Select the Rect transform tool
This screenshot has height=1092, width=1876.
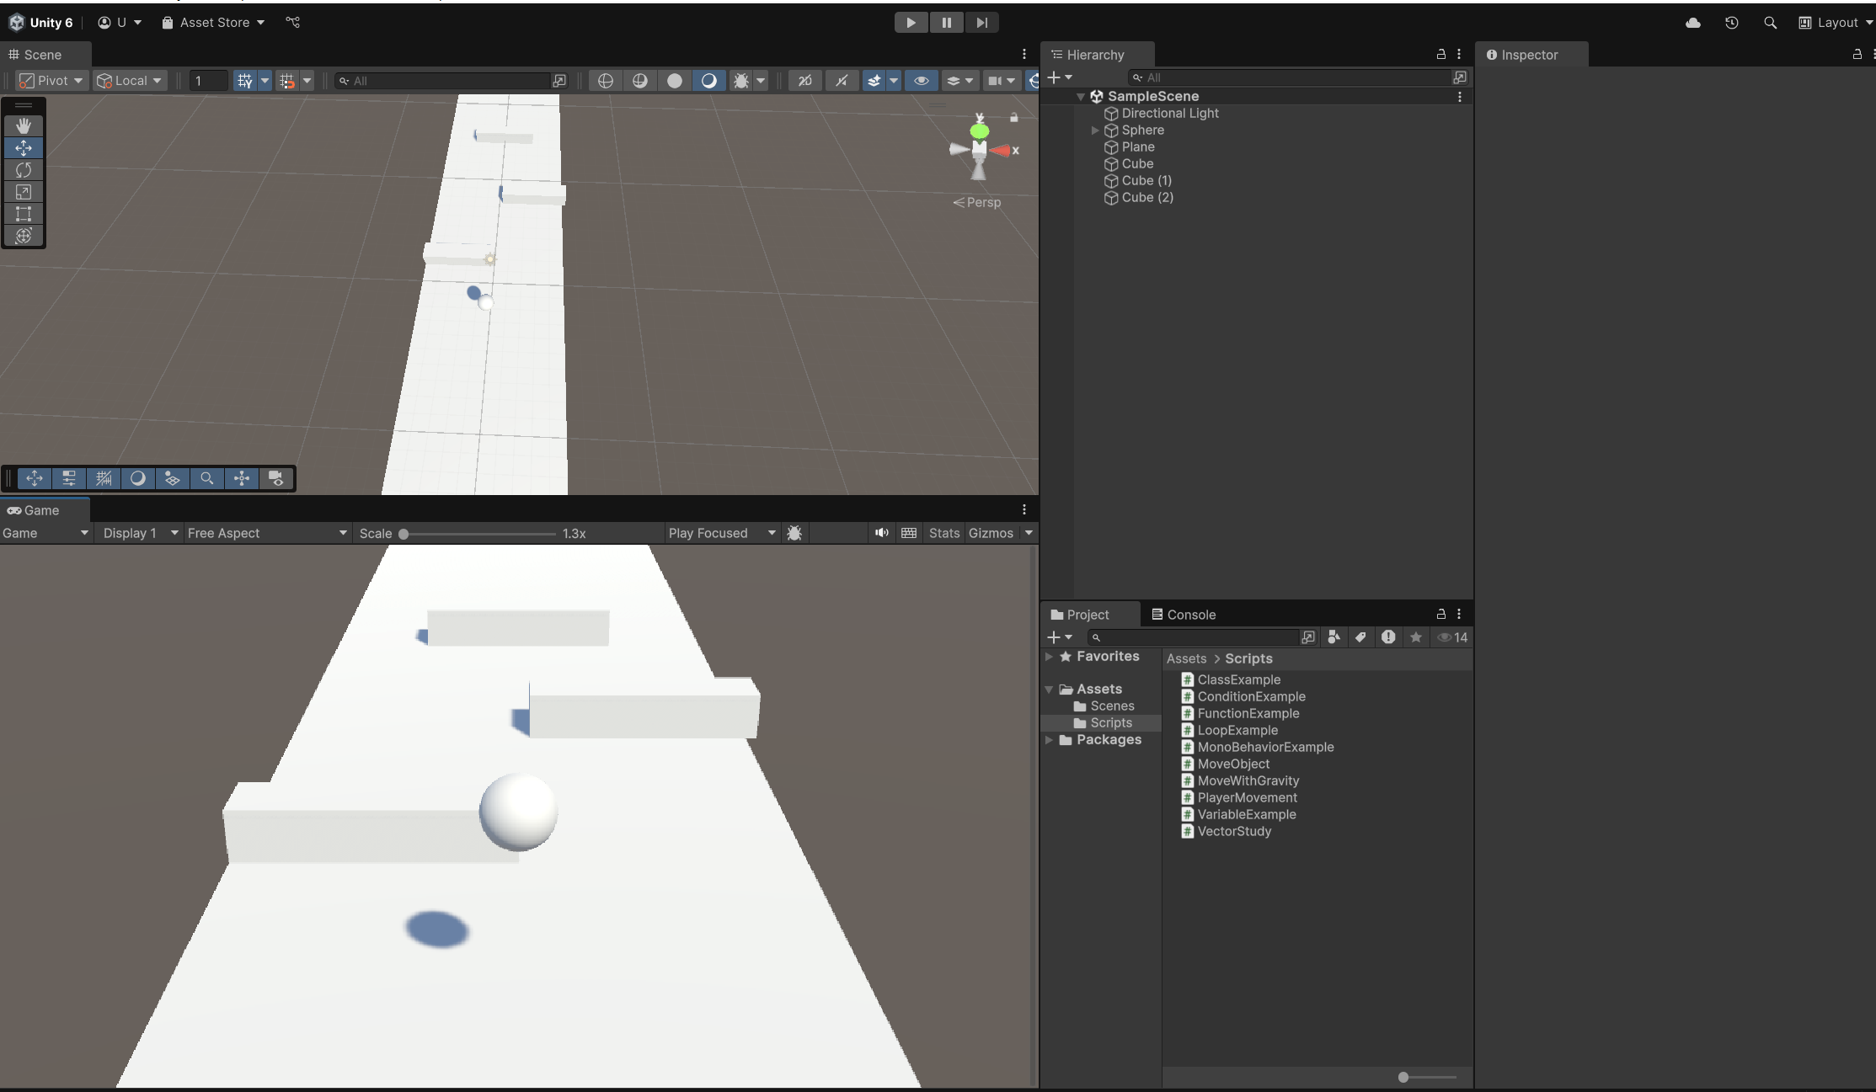tap(24, 214)
